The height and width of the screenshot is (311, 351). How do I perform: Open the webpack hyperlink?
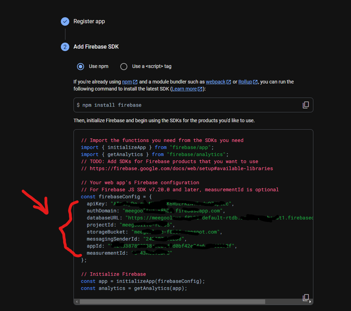coord(216,81)
